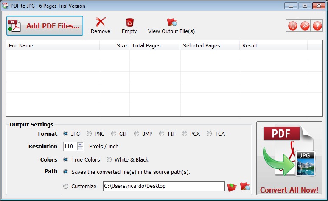328x201 pixels.
Task: Close the PDF to JPG window
Action: 319,6
